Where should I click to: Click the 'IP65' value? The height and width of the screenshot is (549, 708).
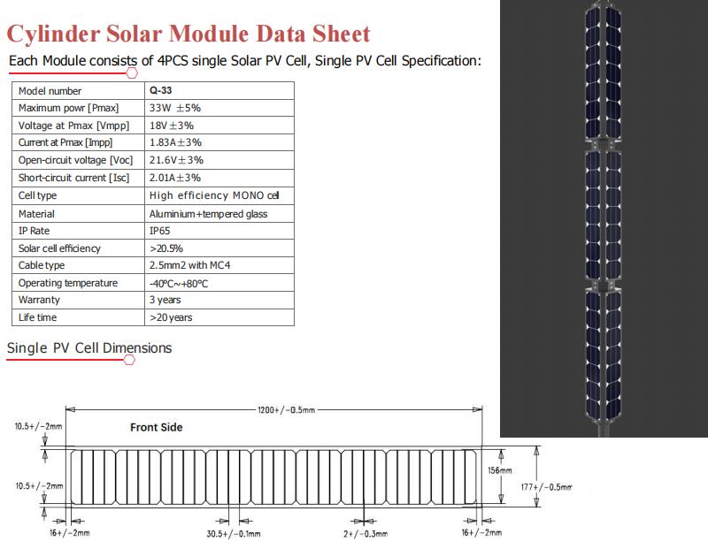point(160,231)
